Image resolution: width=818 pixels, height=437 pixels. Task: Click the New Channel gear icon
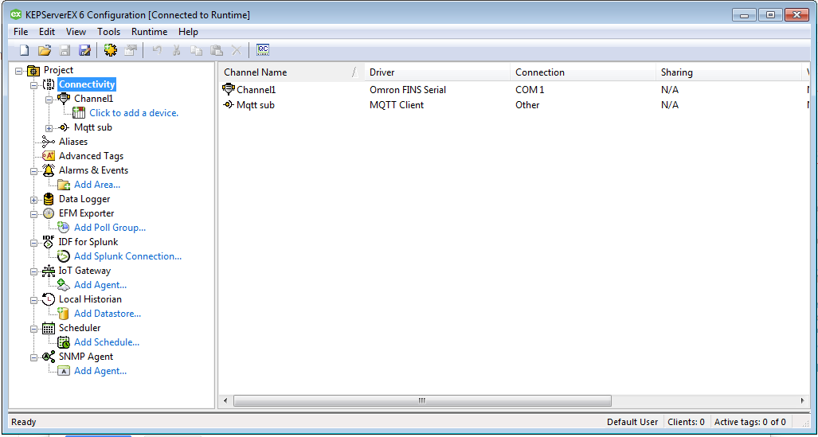tap(110, 50)
